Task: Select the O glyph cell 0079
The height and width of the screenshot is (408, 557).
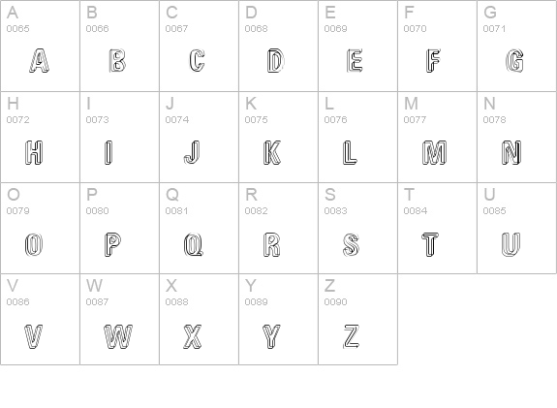Action: [x=40, y=228]
